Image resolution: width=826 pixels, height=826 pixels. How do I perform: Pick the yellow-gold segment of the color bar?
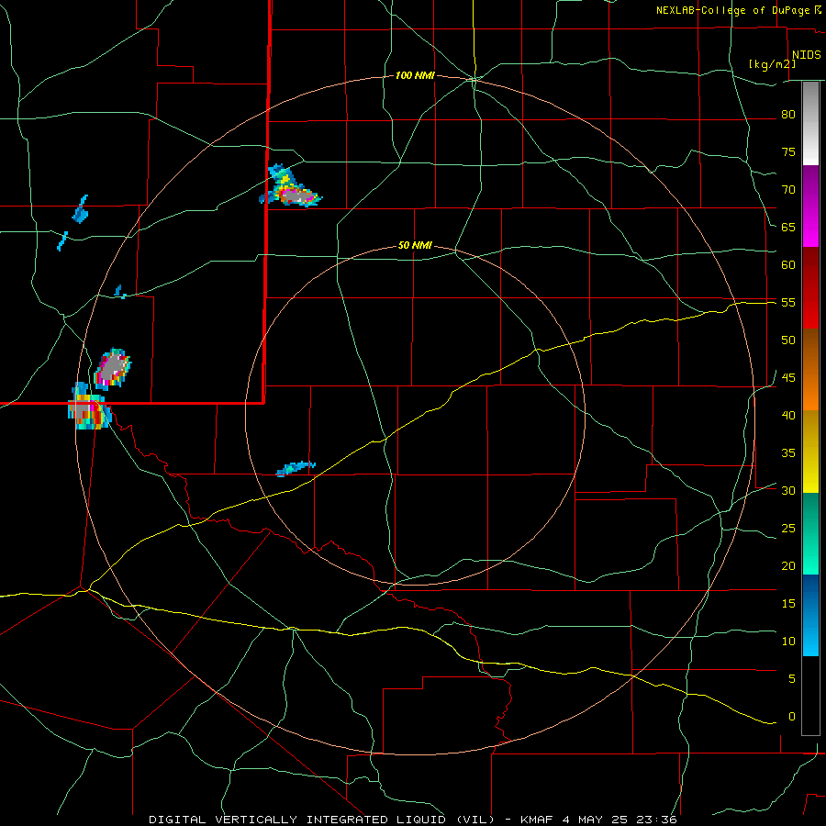(x=810, y=452)
